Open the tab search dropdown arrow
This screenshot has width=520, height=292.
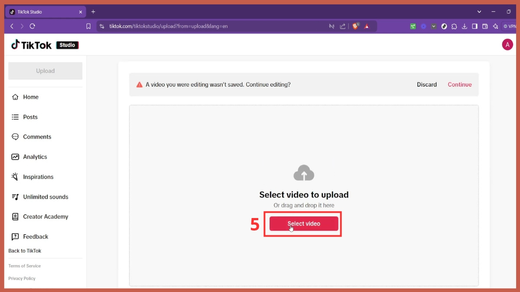point(479,12)
